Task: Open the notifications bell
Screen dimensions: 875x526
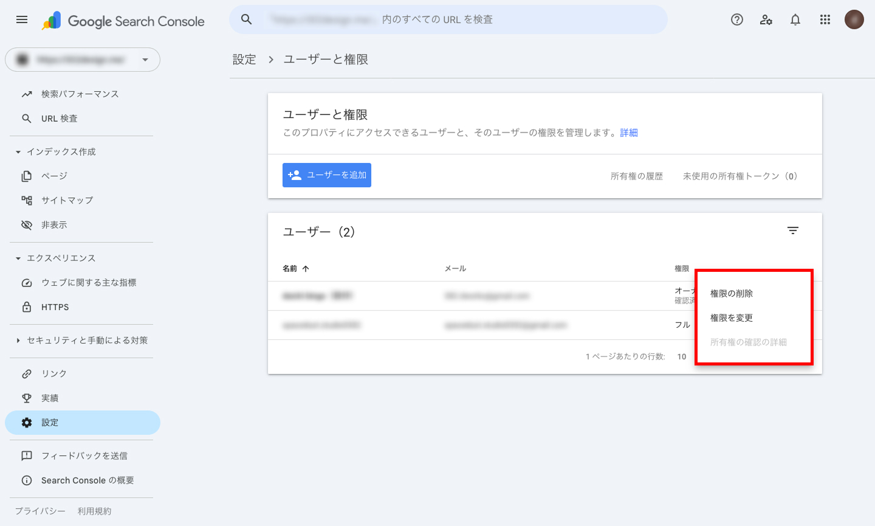Action: (795, 19)
